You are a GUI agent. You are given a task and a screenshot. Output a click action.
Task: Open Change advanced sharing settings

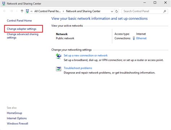23,36
